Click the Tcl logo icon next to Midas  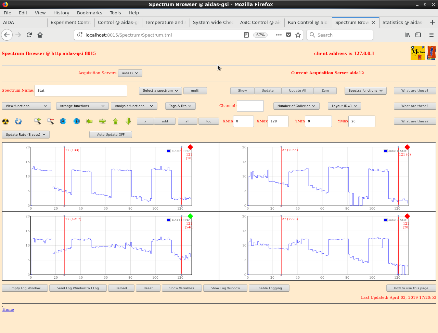(x=431, y=53)
